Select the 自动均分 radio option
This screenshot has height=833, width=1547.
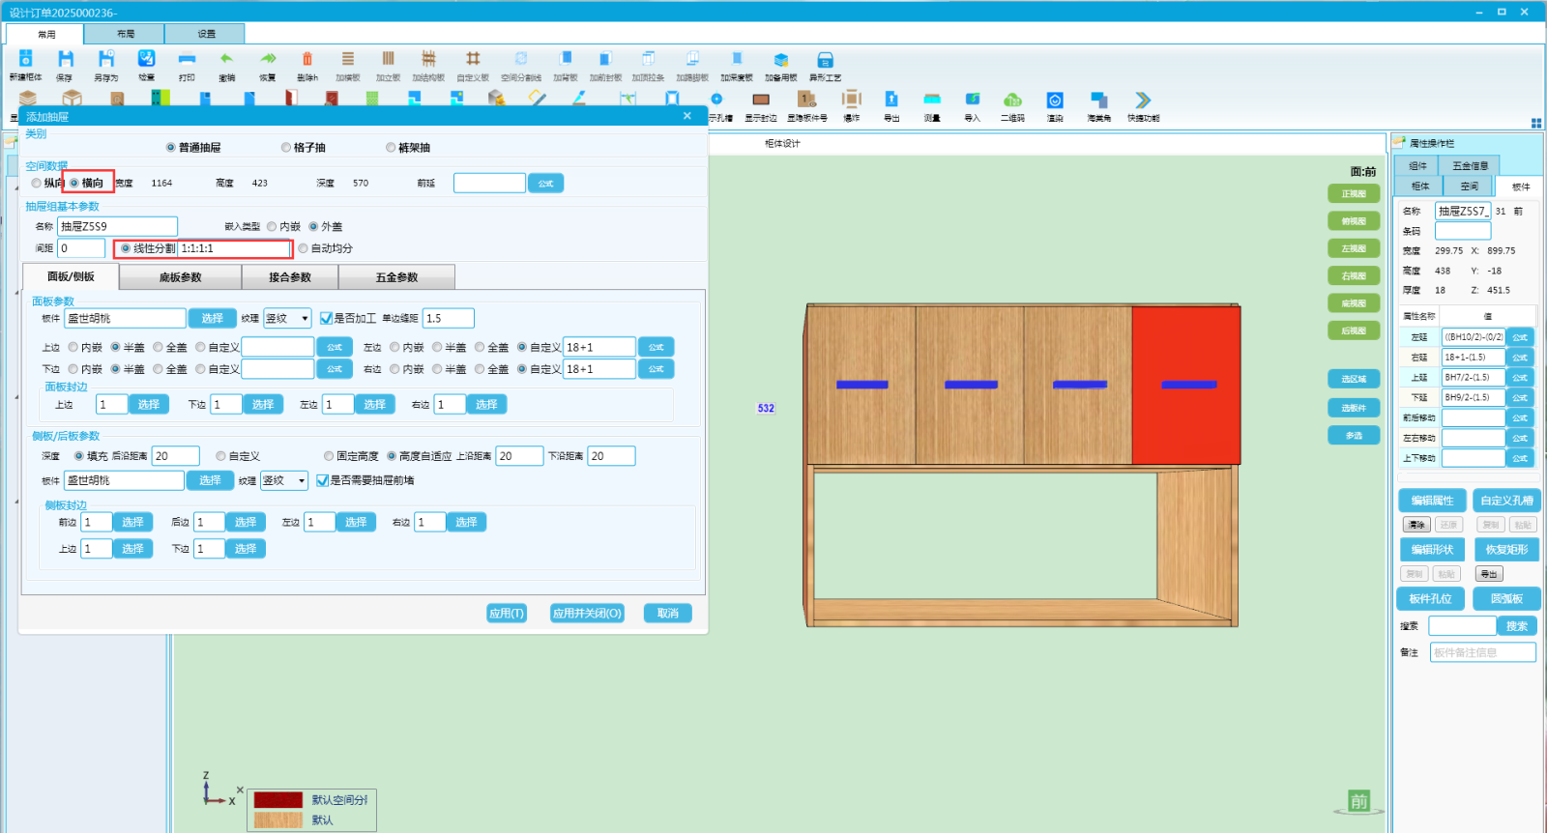304,248
